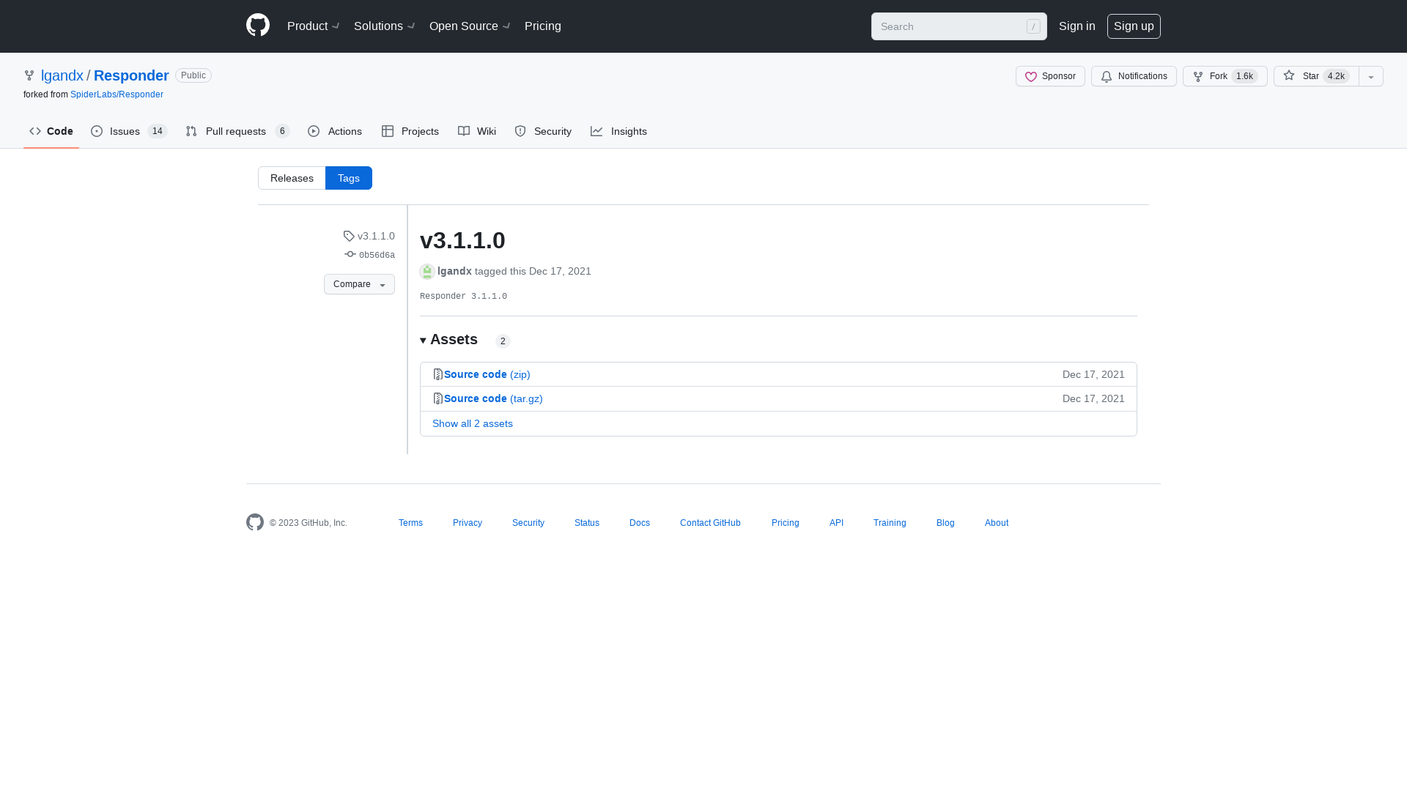Click the Pull requests count badge 6

point(282,131)
